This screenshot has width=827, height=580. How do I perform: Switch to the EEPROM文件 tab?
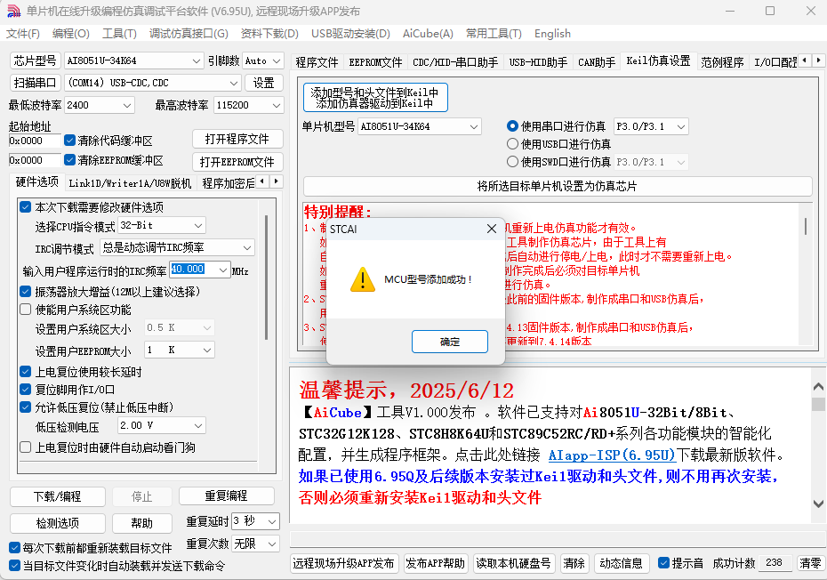coord(375,62)
